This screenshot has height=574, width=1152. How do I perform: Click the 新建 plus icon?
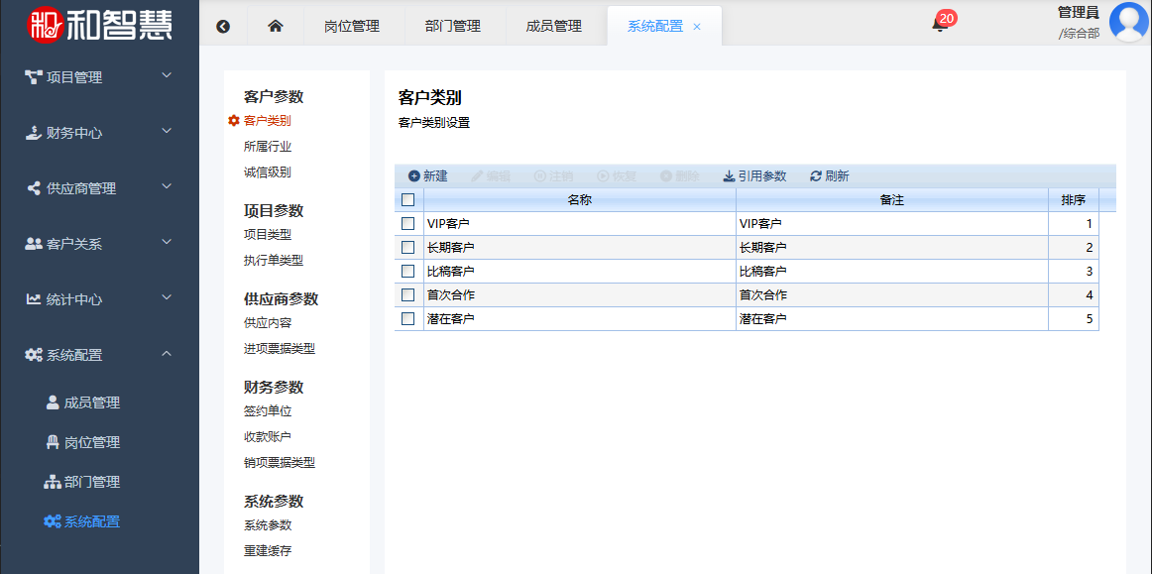point(413,176)
